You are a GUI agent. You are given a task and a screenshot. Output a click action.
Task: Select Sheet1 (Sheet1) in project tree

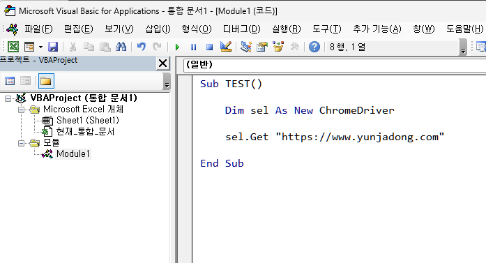pos(87,120)
